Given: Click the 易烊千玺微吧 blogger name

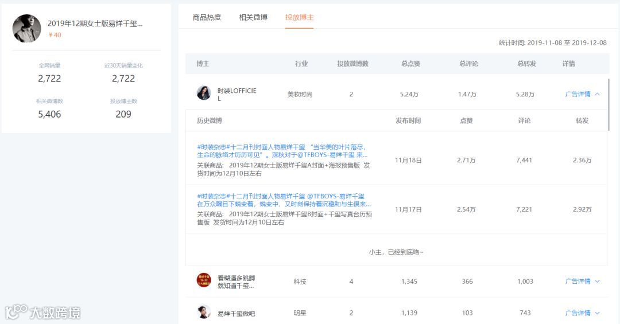Looking at the screenshot, I should point(236,313).
